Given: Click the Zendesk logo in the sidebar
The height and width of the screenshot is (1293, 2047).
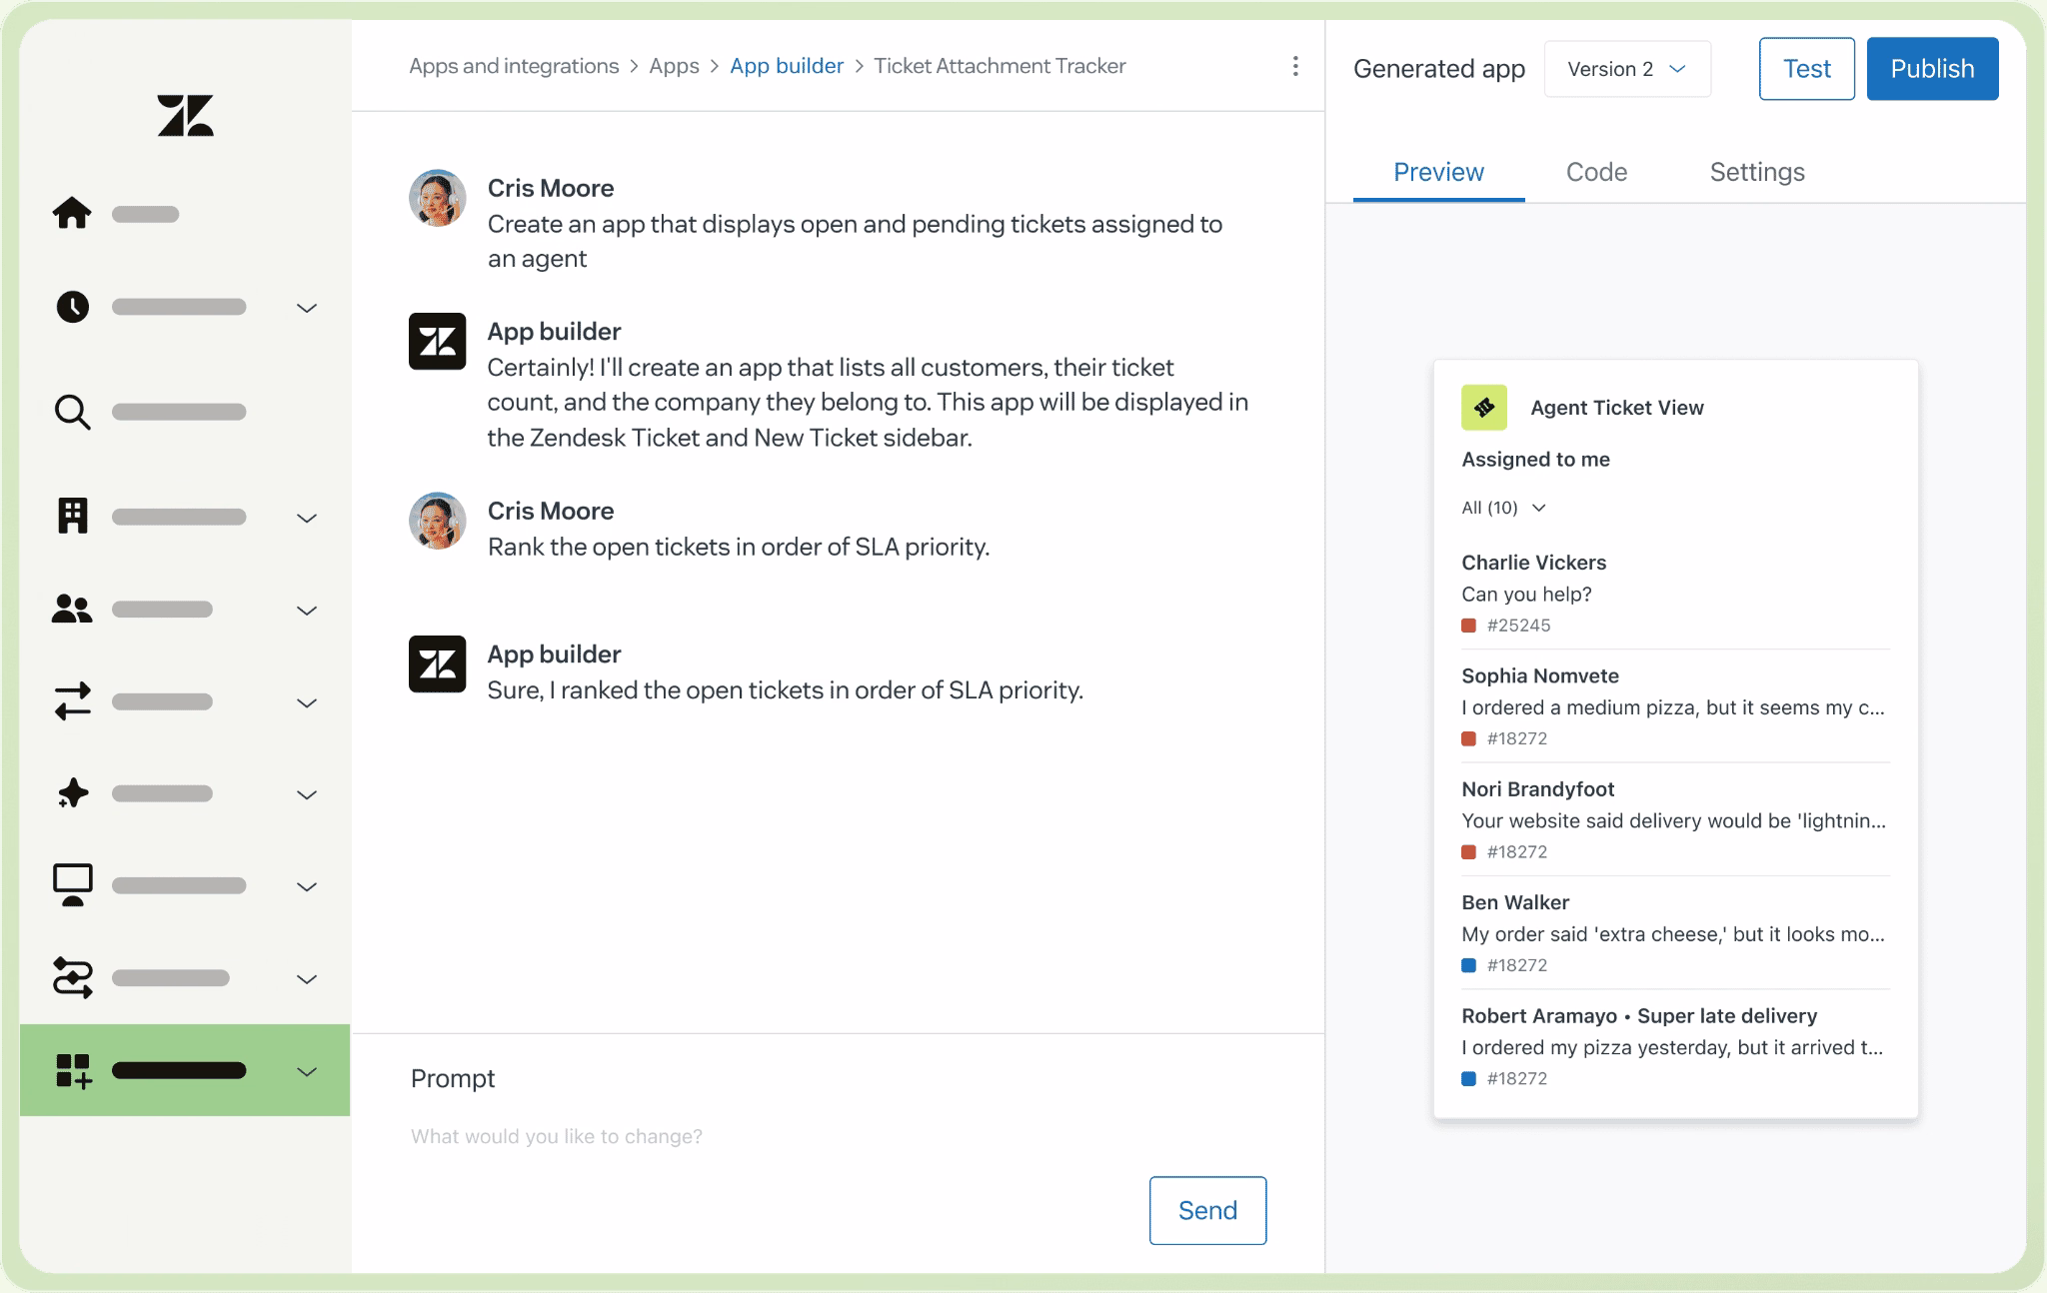Looking at the screenshot, I should click(x=185, y=114).
